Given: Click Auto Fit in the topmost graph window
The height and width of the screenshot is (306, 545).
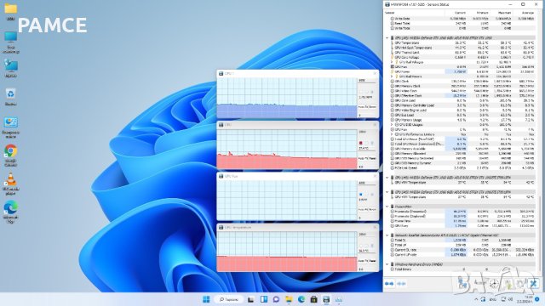Looking at the screenshot, I should 363,107.
